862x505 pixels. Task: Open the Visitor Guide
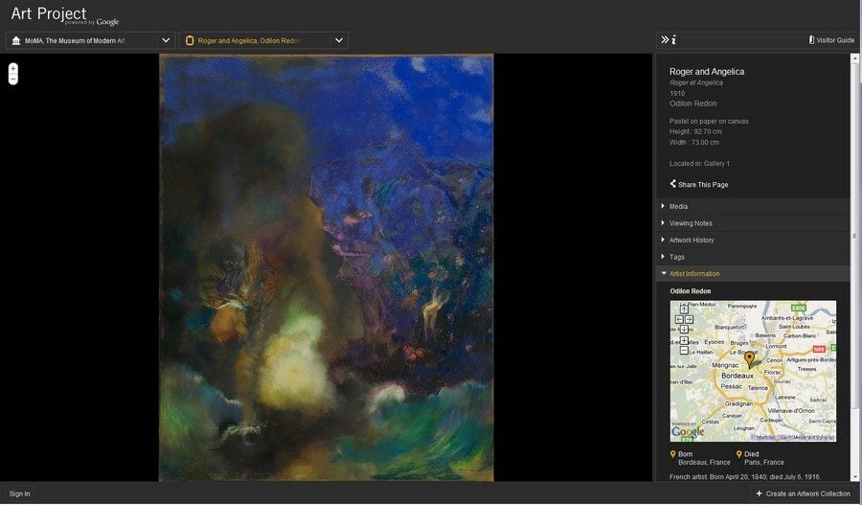click(831, 40)
